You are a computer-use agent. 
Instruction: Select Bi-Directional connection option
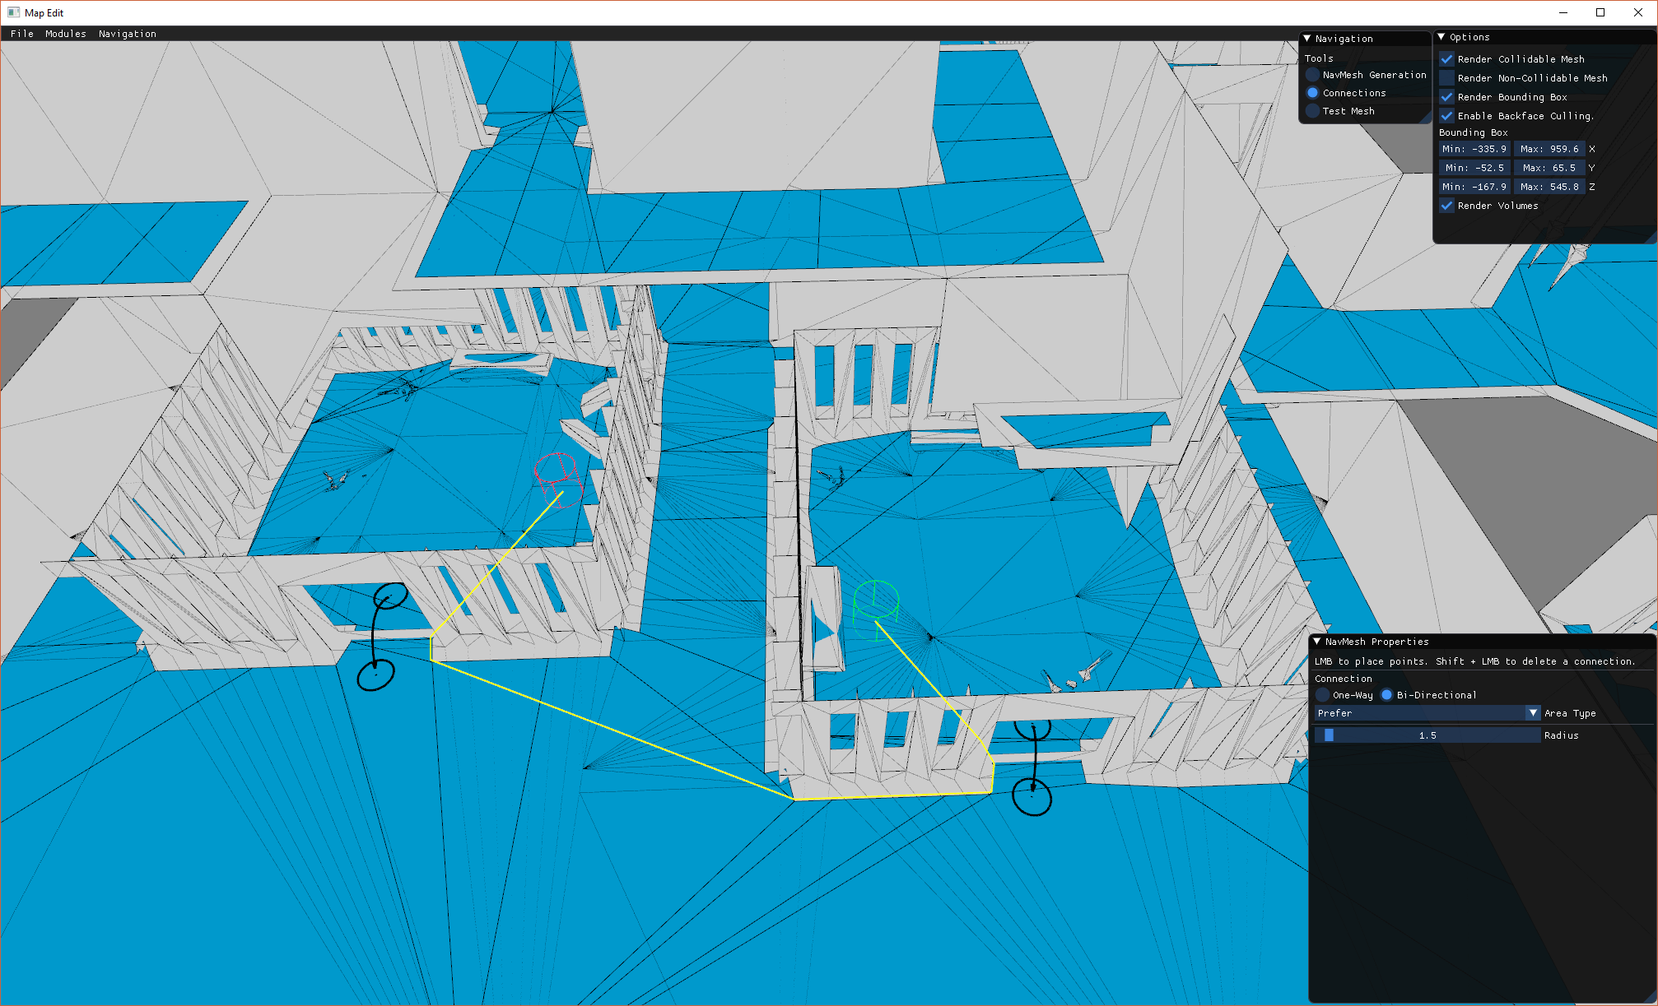[1387, 695]
